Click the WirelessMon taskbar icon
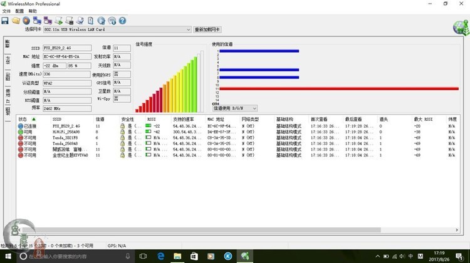 [245, 256]
